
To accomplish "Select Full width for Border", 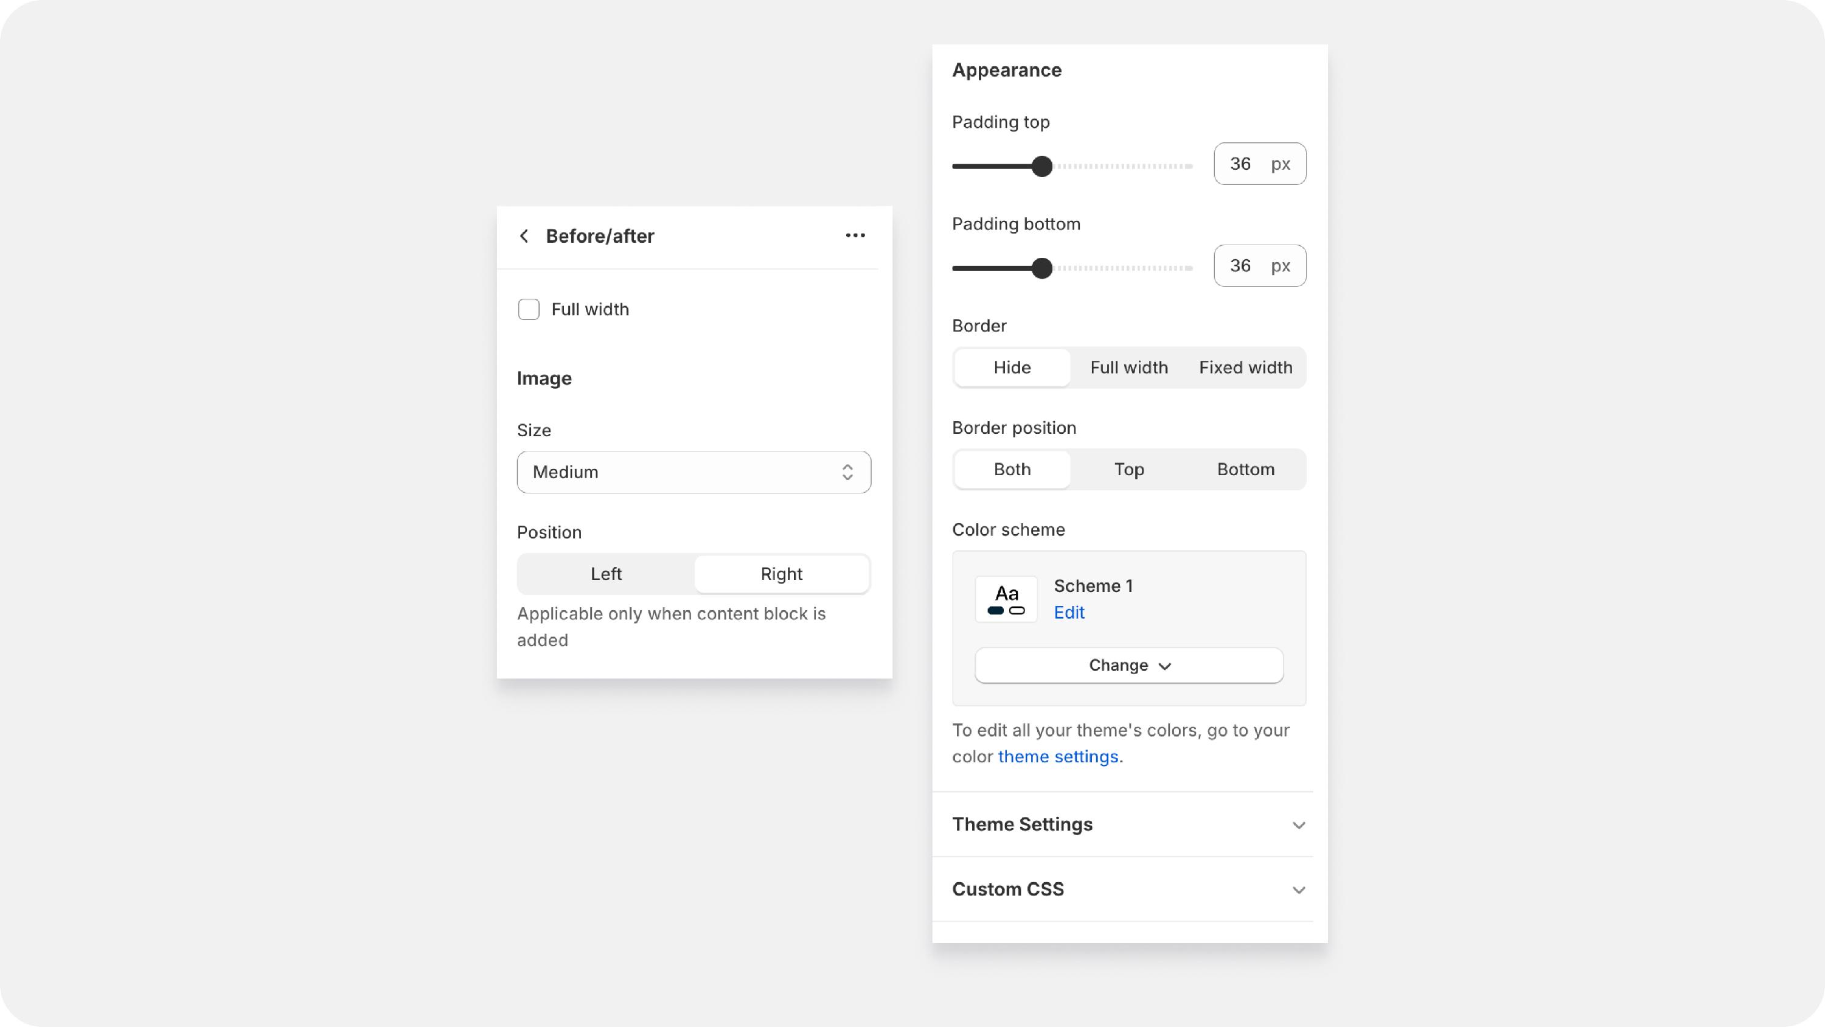I will [1128, 367].
